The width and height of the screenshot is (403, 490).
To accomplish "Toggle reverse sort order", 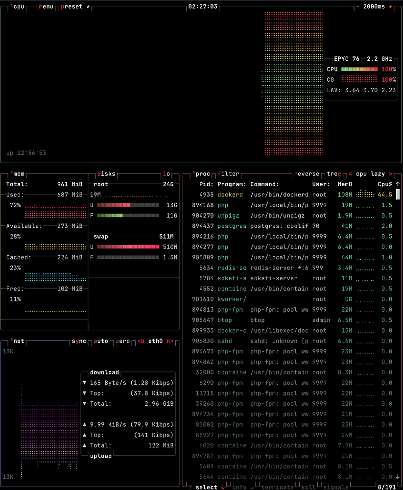I will pyautogui.click(x=307, y=174).
